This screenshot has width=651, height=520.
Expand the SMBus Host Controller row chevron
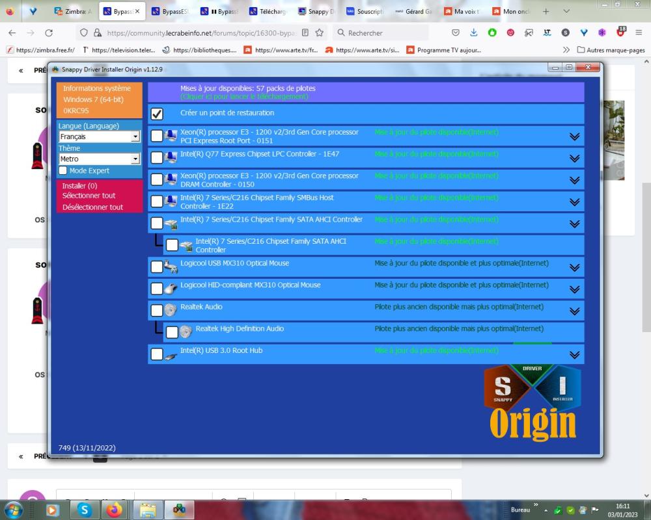(x=575, y=202)
